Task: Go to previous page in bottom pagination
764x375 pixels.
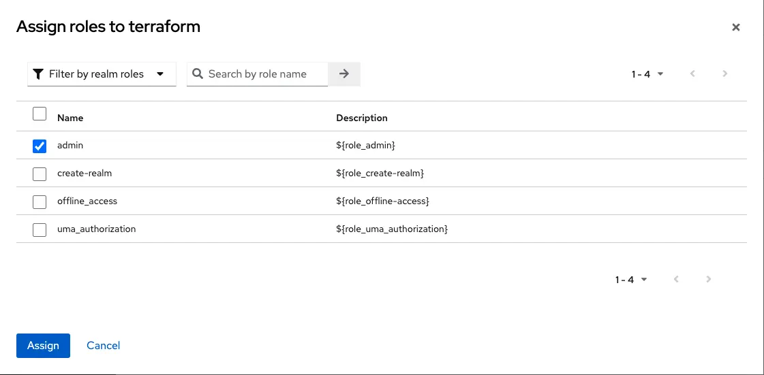Action: (676, 279)
